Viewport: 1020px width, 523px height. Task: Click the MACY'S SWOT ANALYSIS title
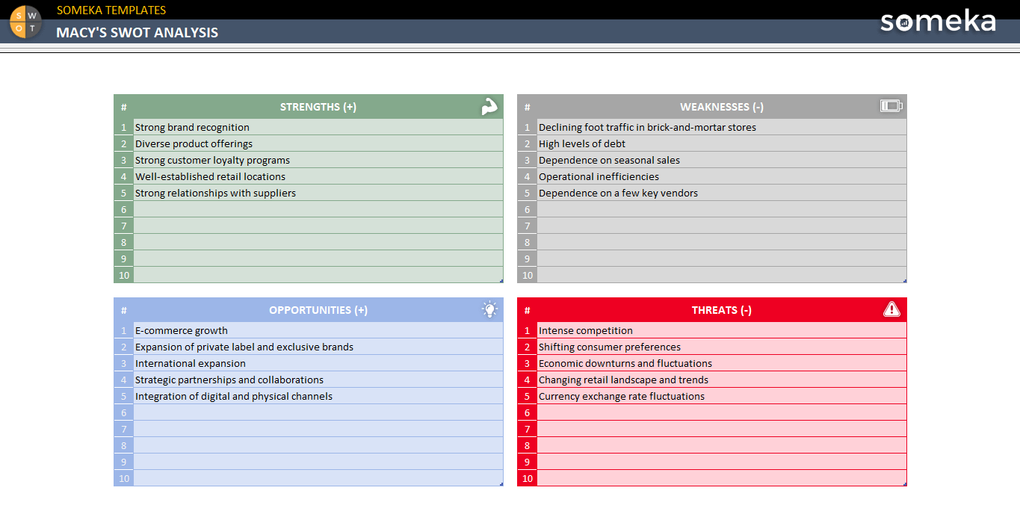137,32
